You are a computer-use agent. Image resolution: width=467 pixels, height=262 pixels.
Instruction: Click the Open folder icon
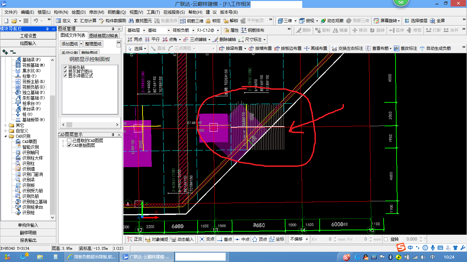pos(14,21)
